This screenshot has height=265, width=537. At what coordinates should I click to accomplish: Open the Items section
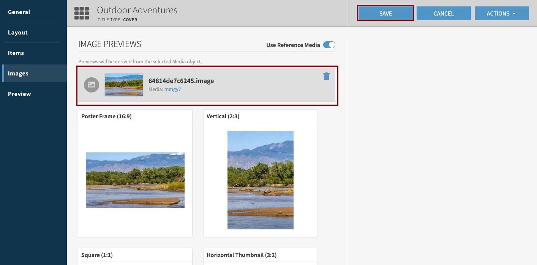16,53
